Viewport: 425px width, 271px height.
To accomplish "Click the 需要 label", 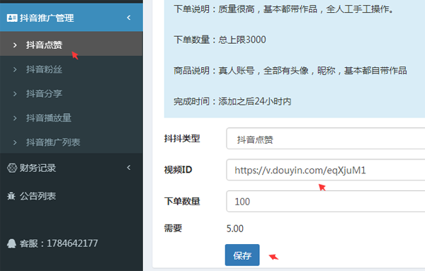I will click(x=173, y=229).
